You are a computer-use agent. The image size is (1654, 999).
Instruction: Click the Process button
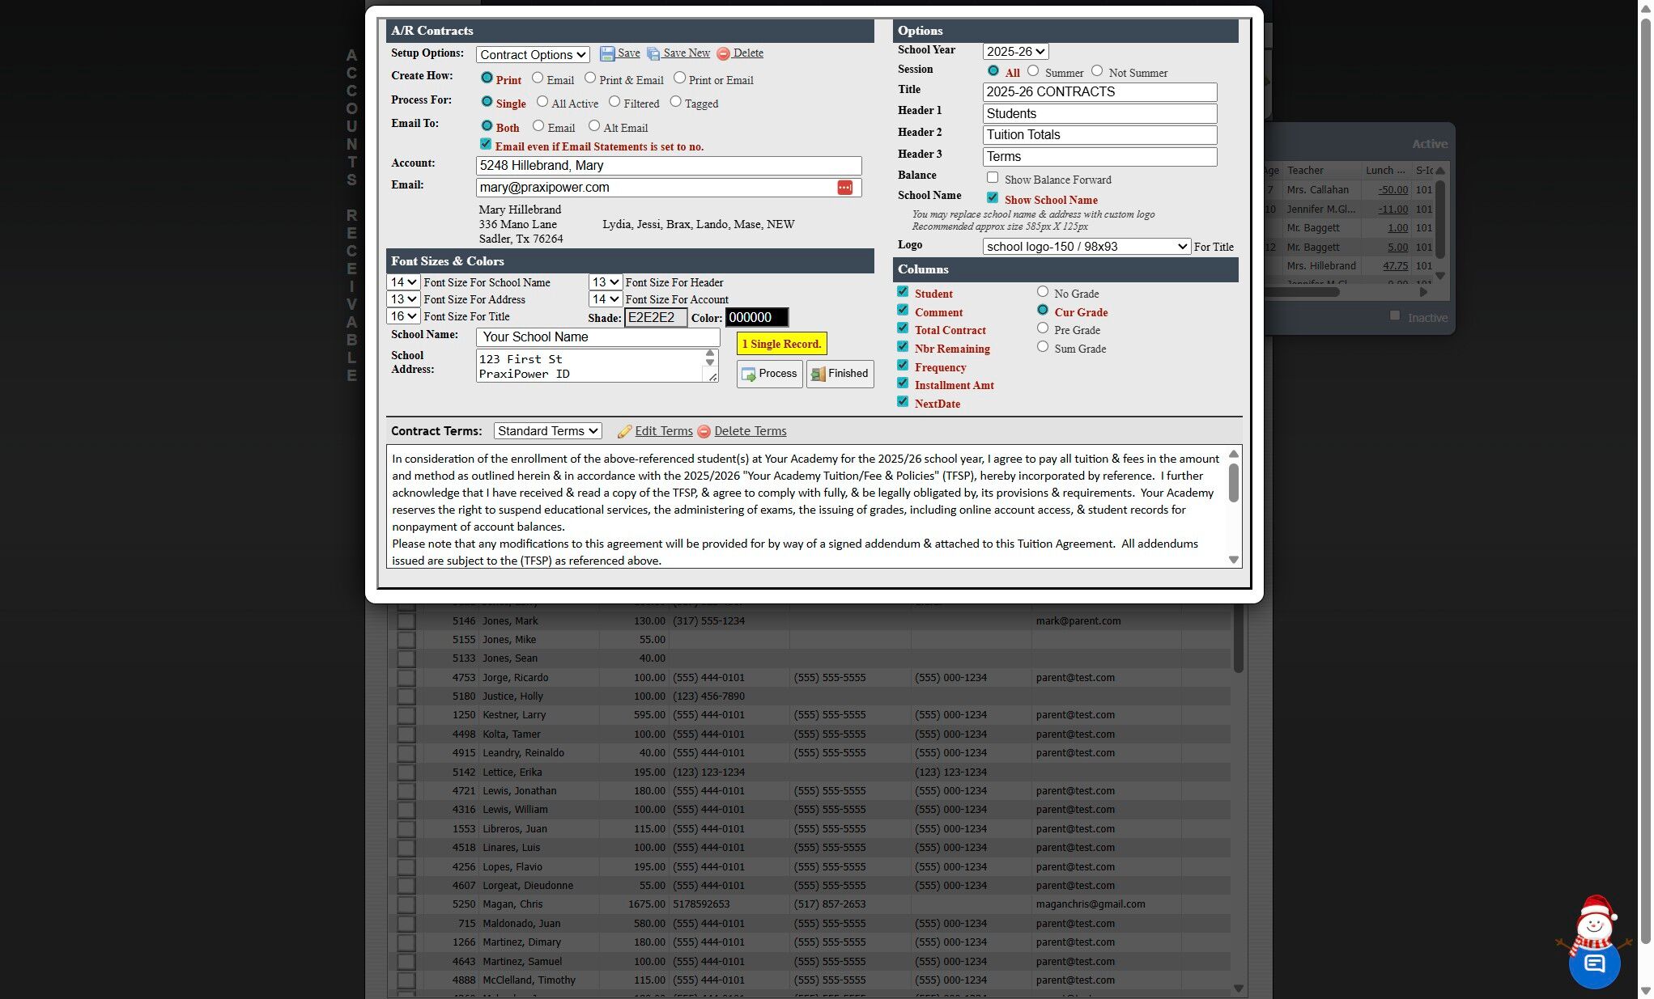coord(769,374)
